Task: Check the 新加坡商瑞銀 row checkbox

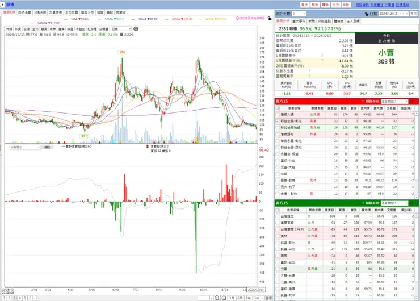Action: [278, 128]
